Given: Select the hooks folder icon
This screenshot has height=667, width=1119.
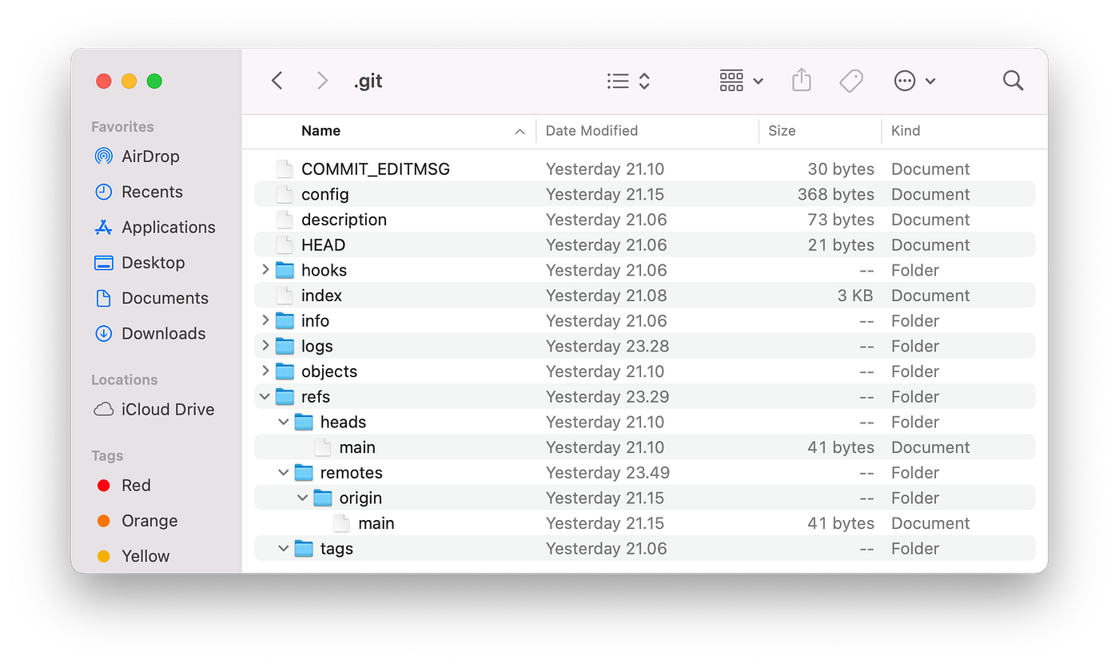Looking at the screenshot, I should [285, 270].
